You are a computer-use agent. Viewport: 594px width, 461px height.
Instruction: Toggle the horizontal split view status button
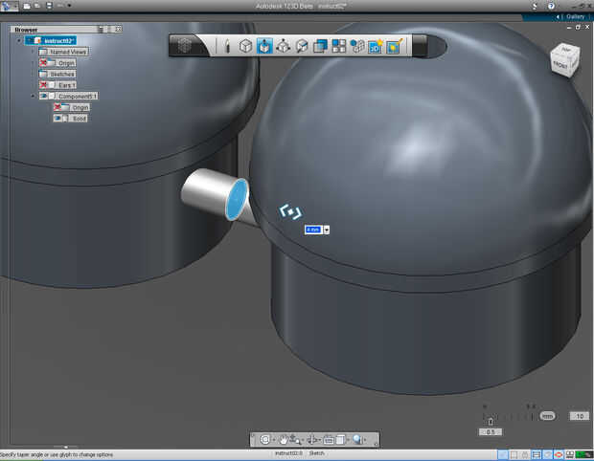pyautogui.click(x=536, y=454)
